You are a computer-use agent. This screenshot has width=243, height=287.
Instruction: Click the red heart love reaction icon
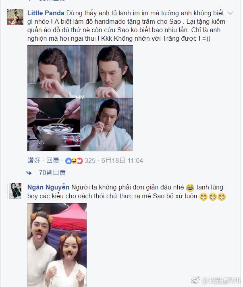[80, 161]
